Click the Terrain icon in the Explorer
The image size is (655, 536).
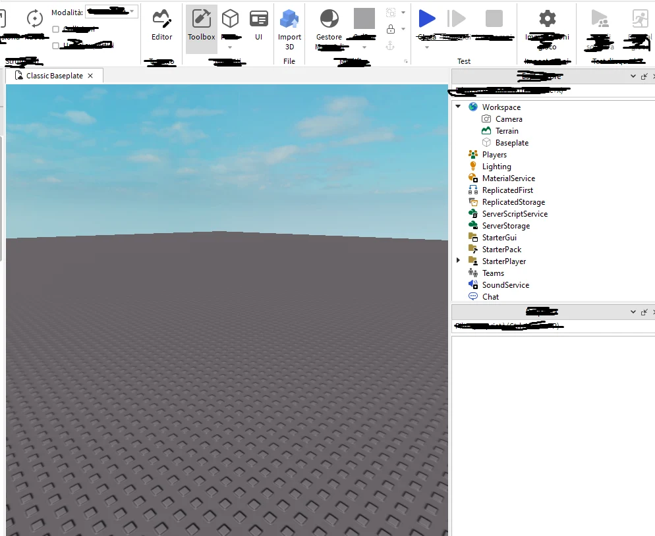(486, 130)
